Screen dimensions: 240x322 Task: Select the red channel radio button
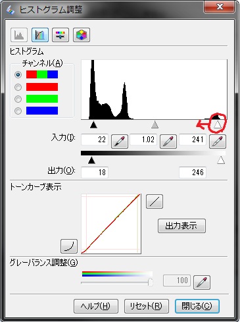(18, 87)
